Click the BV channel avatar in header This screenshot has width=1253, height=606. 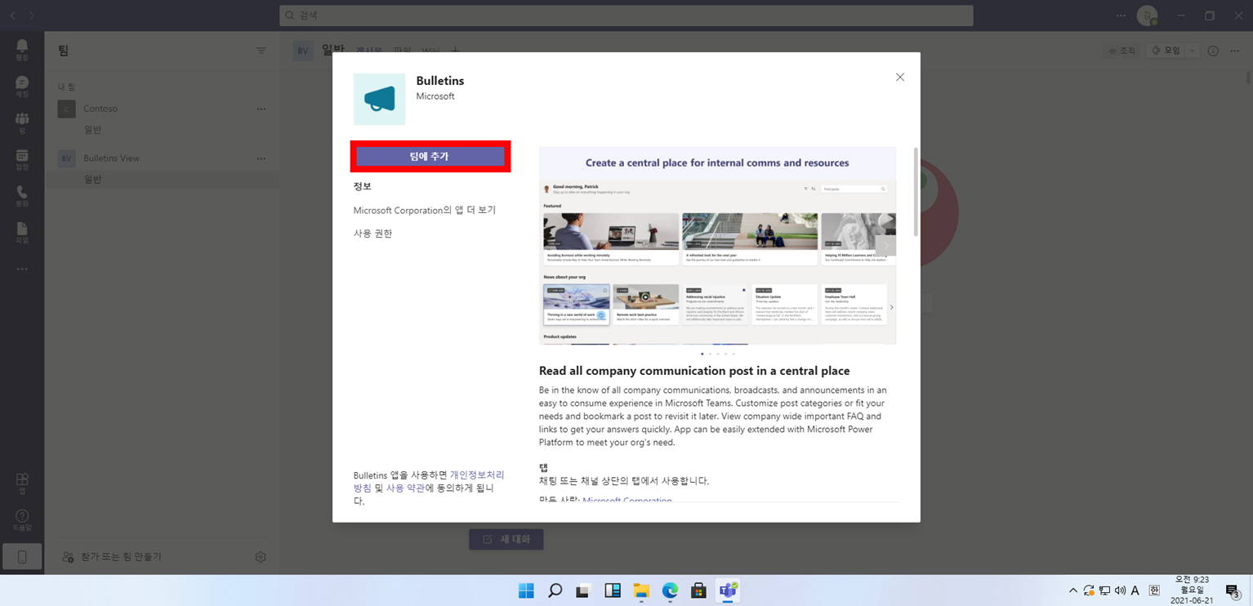303,51
